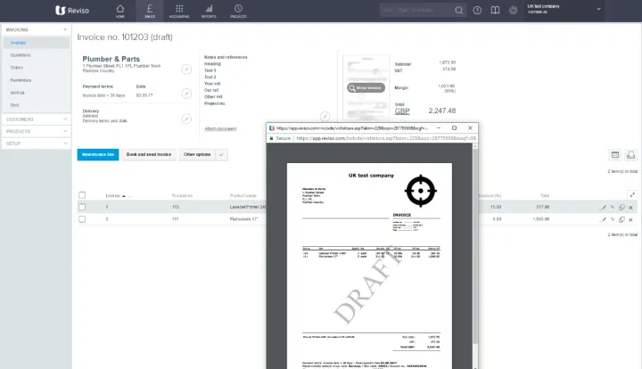Tick the checkbox for invoice line 1
The width and height of the screenshot is (642, 369).
click(82, 207)
